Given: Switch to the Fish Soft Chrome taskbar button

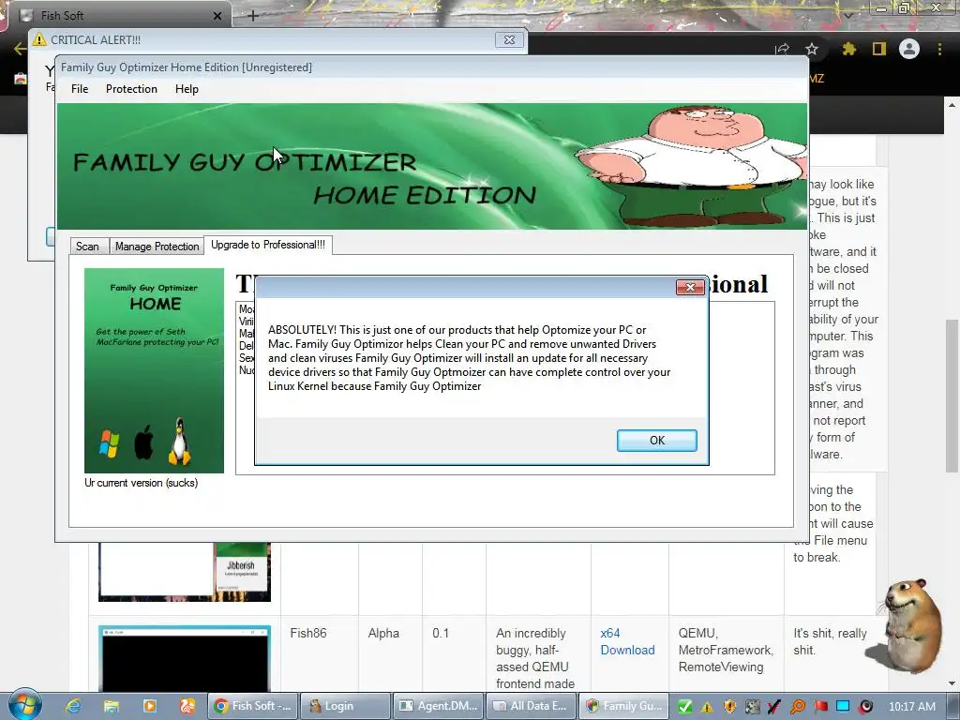Looking at the screenshot, I should pos(253,706).
